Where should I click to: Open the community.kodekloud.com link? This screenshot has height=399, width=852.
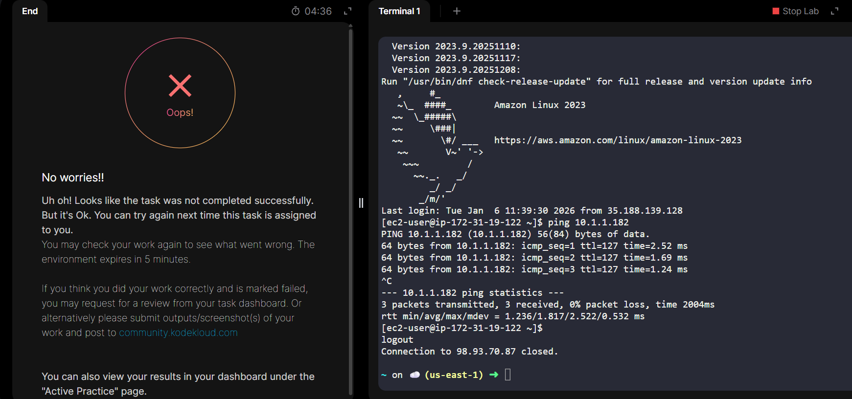pyautogui.click(x=178, y=332)
